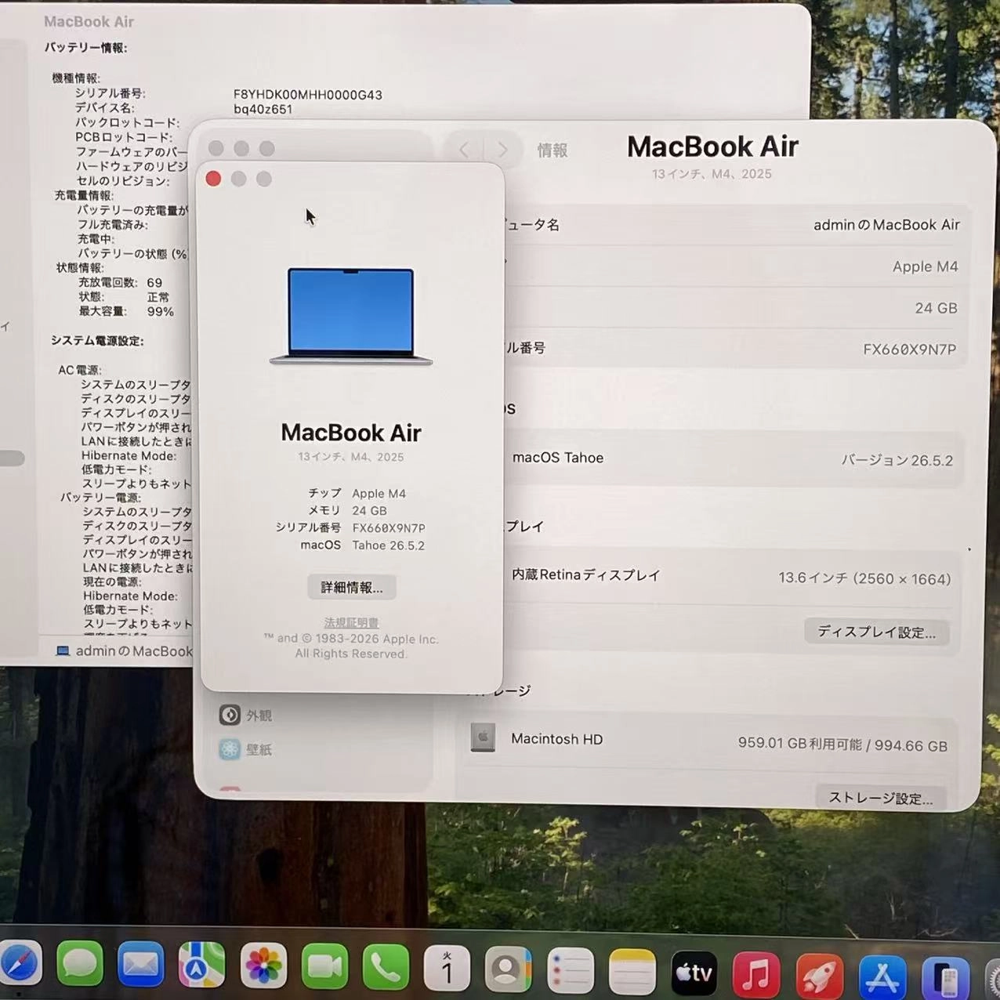Image resolution: width=1000 pixels, height=1000 pixels.
Task: Click 13.6インチ (2560 × 1664) resolution text
Action: tap(864, 578)
